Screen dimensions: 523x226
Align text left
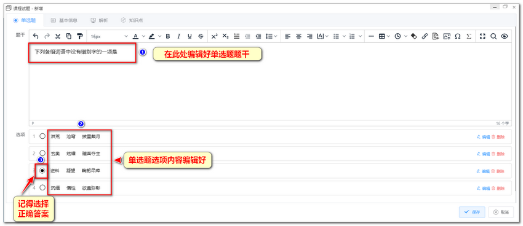point(287,36)
